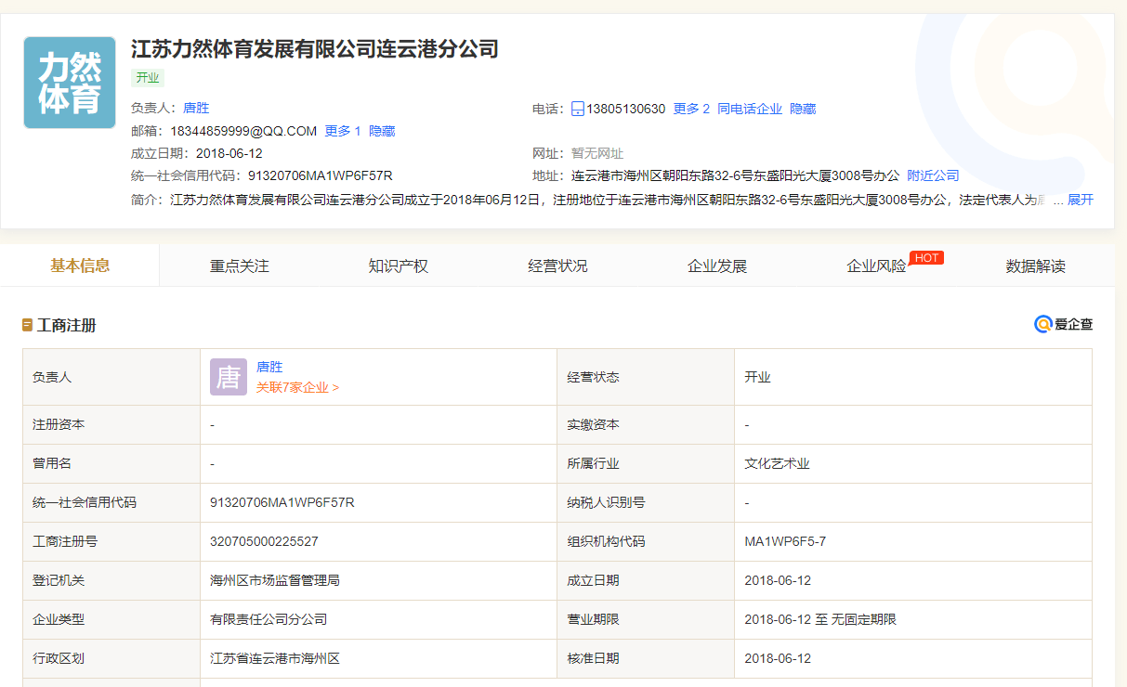Expand the company 简介 with 展开

[x=1081, y=200]
